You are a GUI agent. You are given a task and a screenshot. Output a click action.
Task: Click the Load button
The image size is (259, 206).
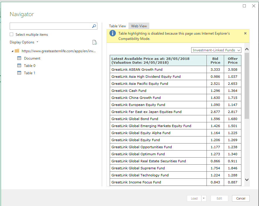click(194, 198)
